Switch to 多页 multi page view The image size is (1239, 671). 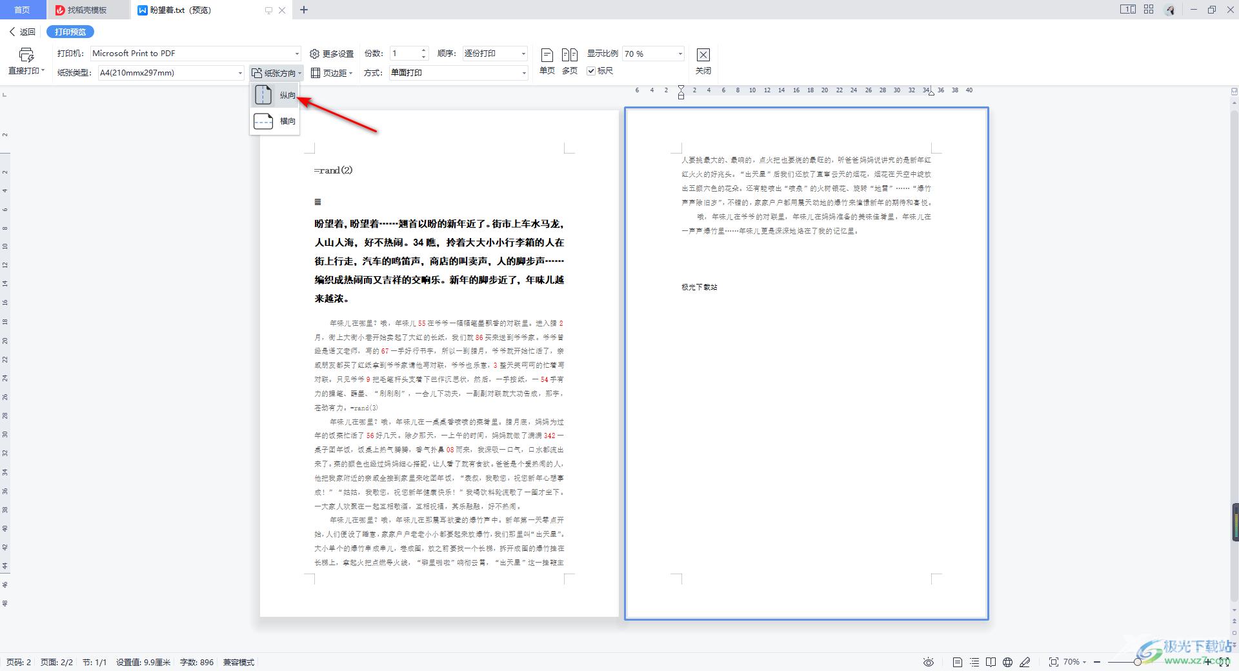coord(570,61)
